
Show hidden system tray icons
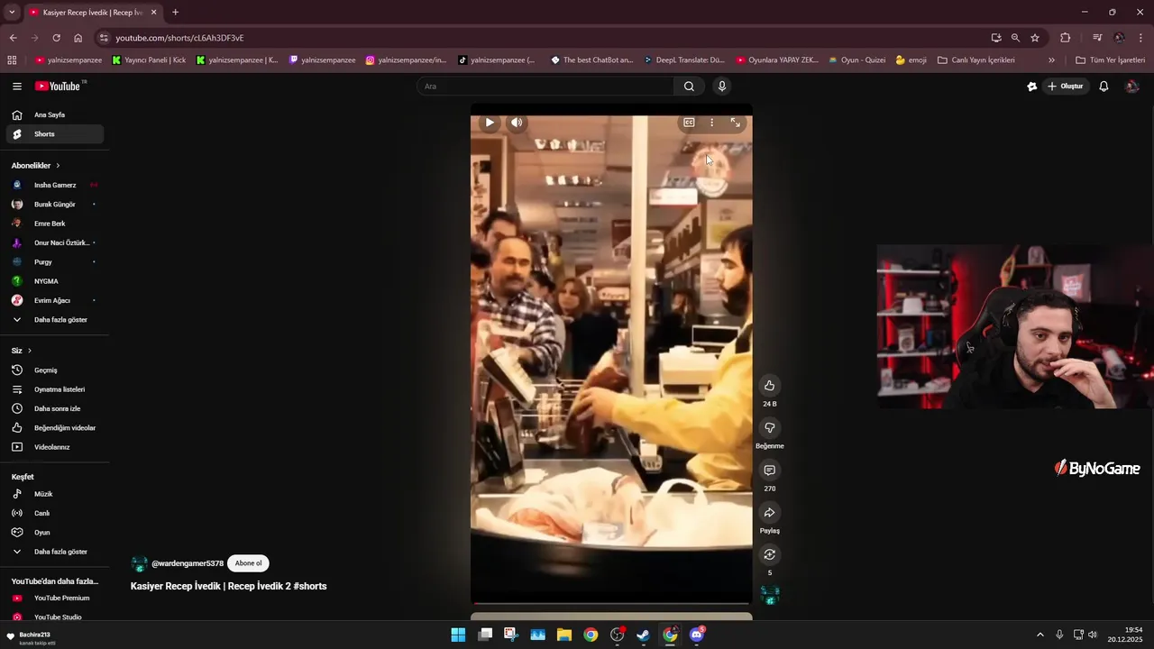tap(1040, 635)
